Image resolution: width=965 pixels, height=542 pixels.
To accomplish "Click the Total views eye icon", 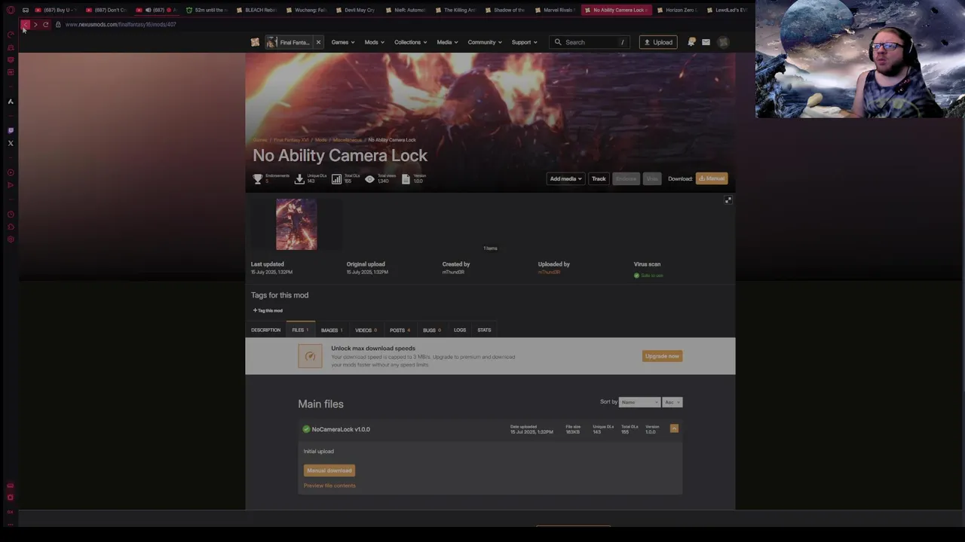I will (369, 178).
